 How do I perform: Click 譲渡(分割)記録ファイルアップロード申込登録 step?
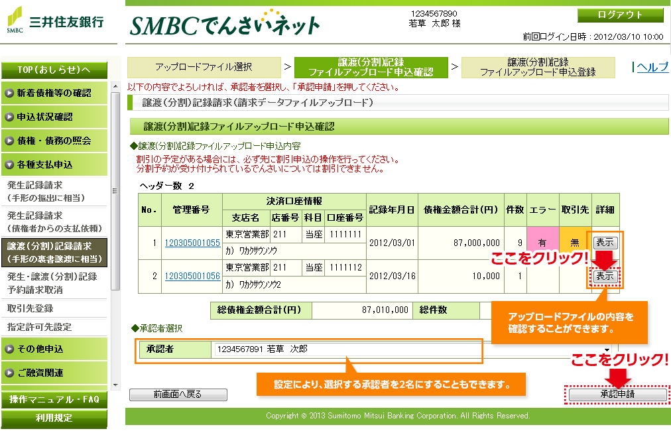click(x=538, y=67)
